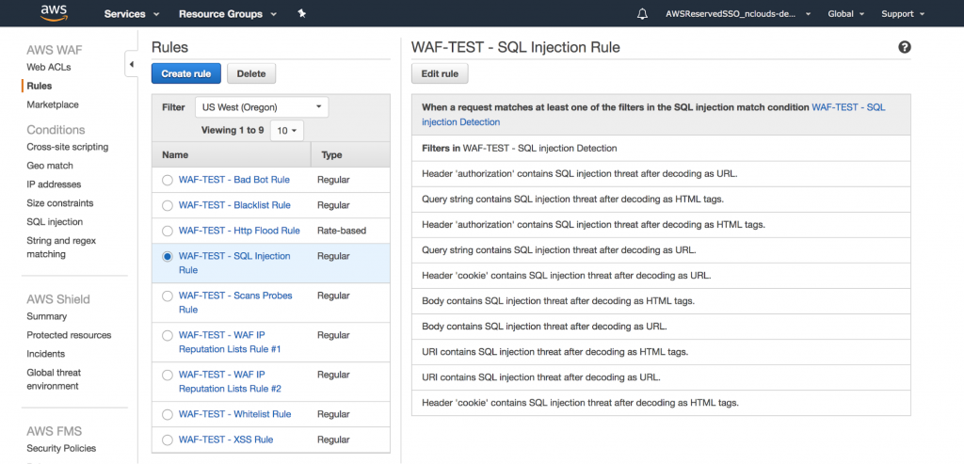Open the WAF-TEST - SQL injection Detection link
964x464 pixels.
pos(847,107)
